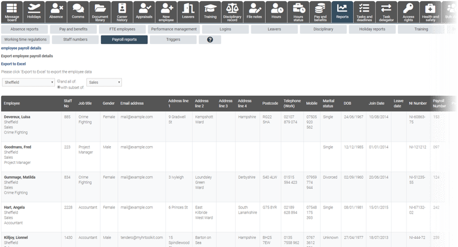
Task: Click the Export to Excel link
Action: 13,64
